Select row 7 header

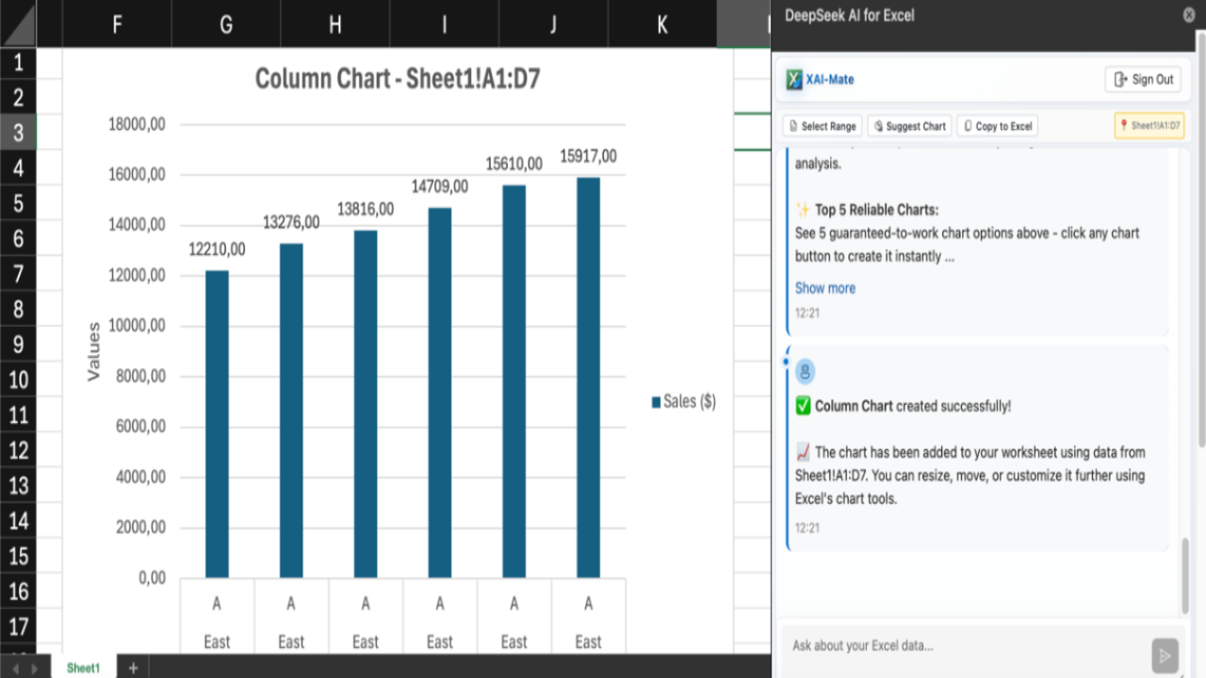[x=18, y=274]
